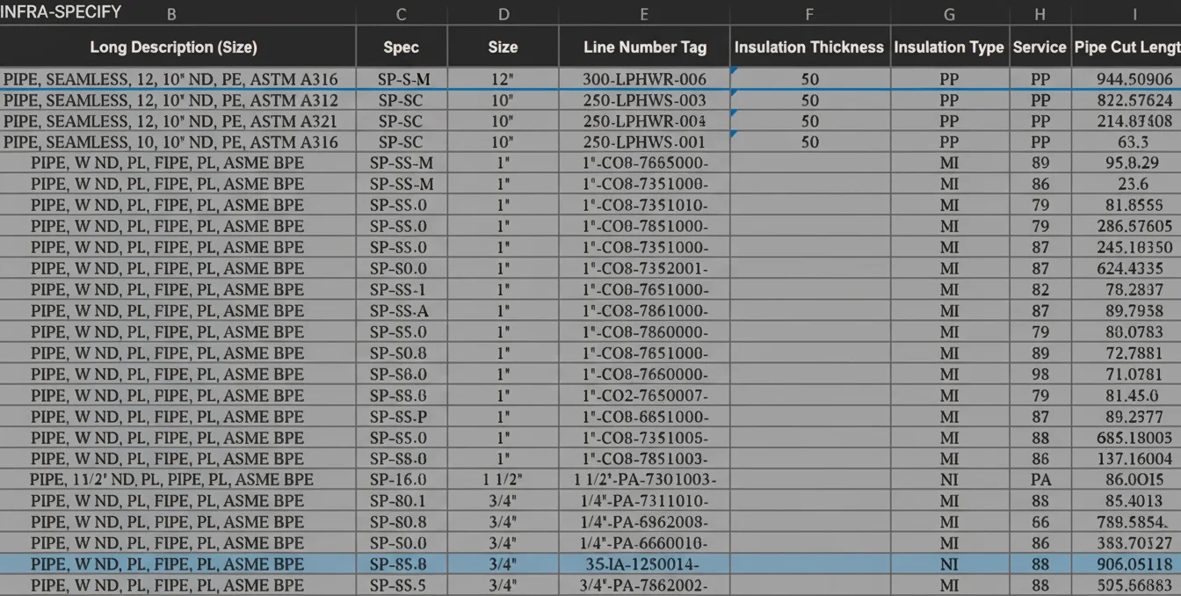Screen dimensions: 1181x596
Task: Click the INFRA-SPECIFY title label
Action: tap(61, 12)
